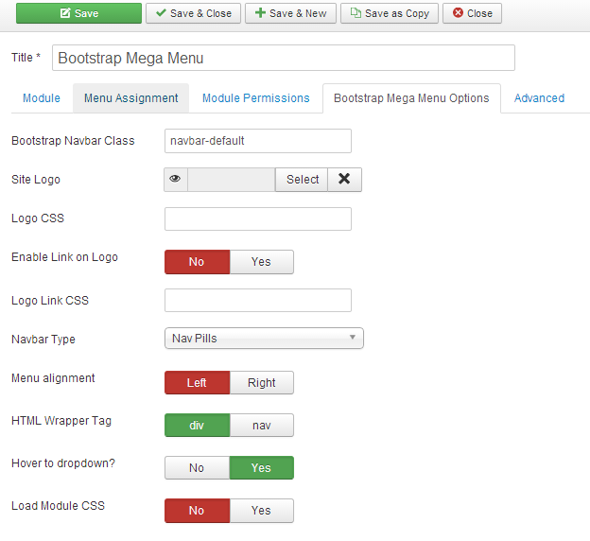Click the Menu alignment label
Screen dimensions: 590x541
point(53,378)
